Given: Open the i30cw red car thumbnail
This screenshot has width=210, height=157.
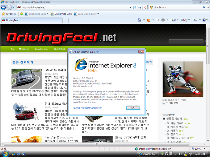Looking at the screenshot, I should 27,112.
